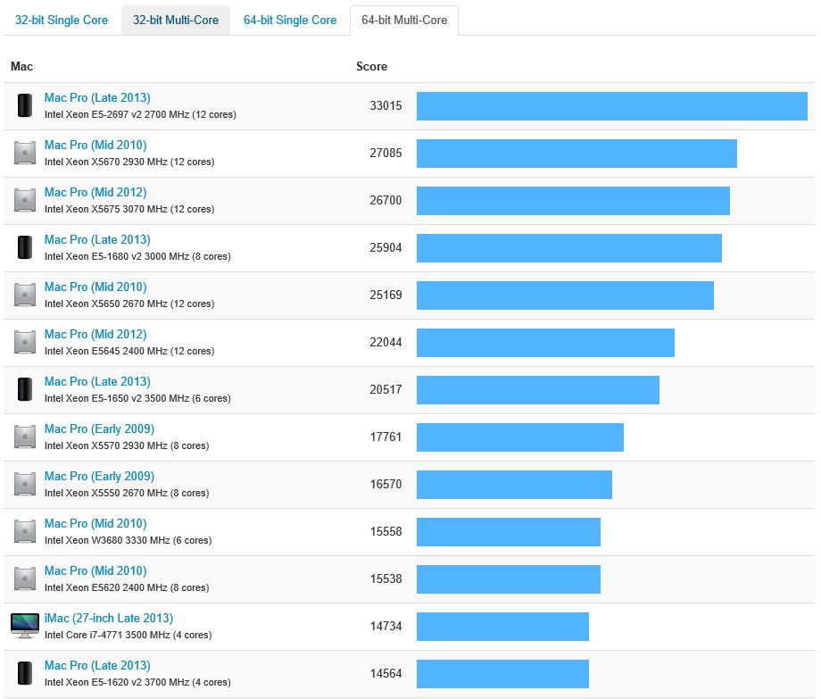Click tower icon beside Xeon E5645 entry
The width and height of the screenshot is (821, 699).
[x=25, y=342]
